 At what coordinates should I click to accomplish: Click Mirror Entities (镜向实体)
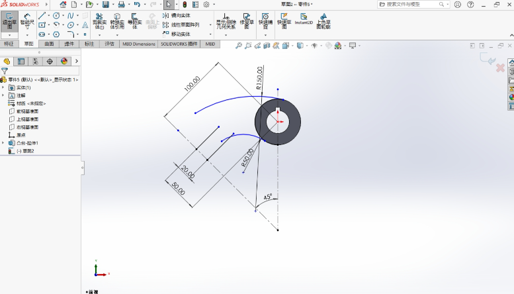coord(177,15)
